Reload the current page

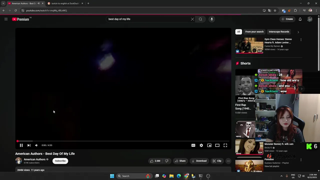15,10
